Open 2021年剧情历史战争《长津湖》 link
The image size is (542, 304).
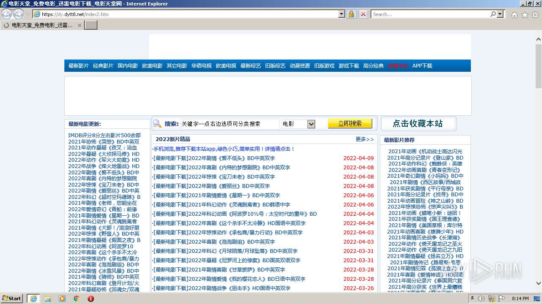pos(425,238)
